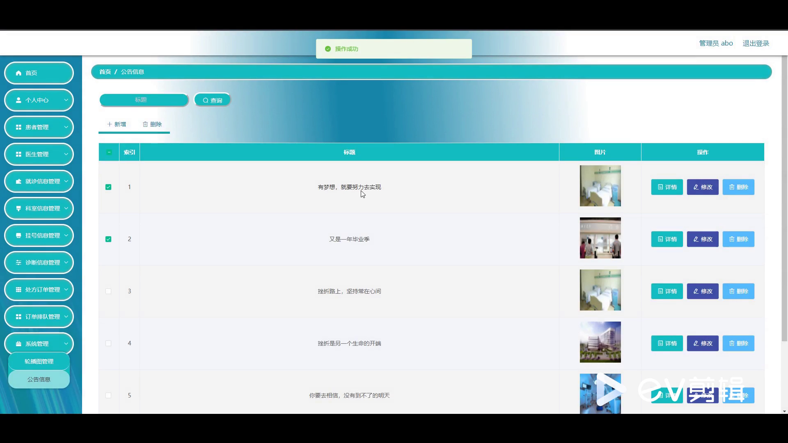Click the grid icon next to 医生管理
The height and width of the screenshot is (443, 788).
coord(18,154)
